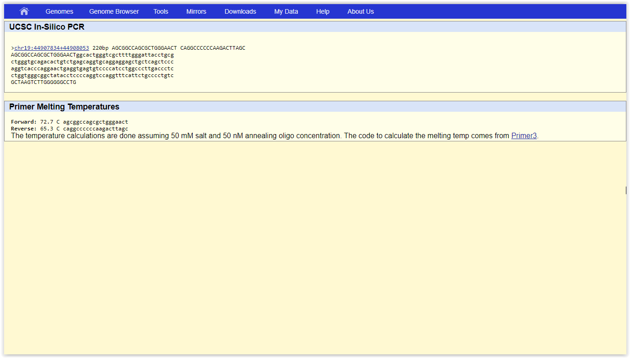The height and width of the screenshot is (358, 630).
Task: Open the Downloads menu
Action: 240,11
